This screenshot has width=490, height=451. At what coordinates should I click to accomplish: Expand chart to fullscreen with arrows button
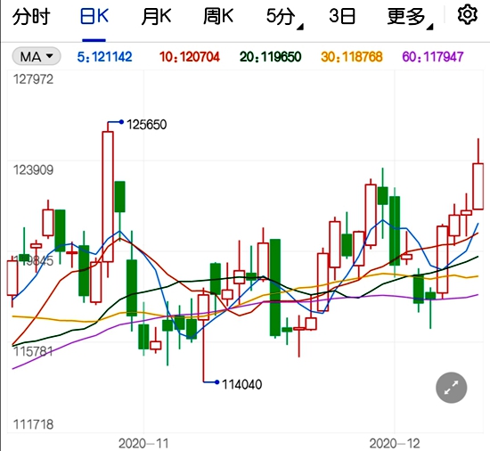(x=452, y=388)
